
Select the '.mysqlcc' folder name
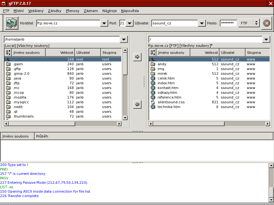[21, 102]
